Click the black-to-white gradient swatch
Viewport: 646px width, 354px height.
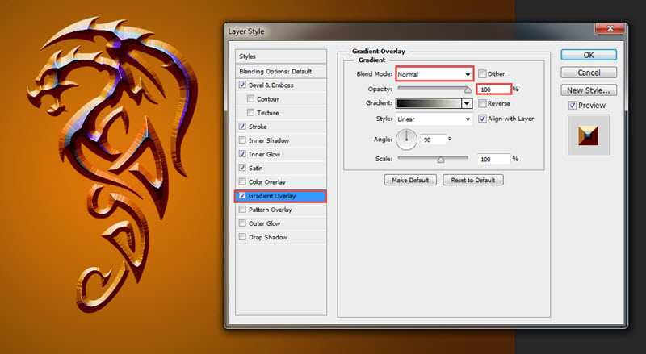[x=428, y=104]
